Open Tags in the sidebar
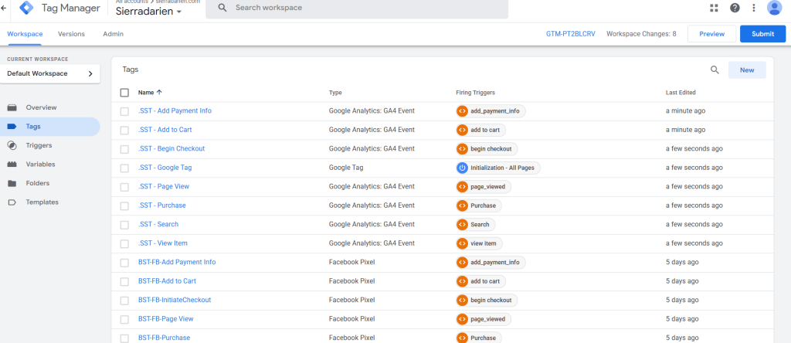Screen dimensions: 791x343 50,127
